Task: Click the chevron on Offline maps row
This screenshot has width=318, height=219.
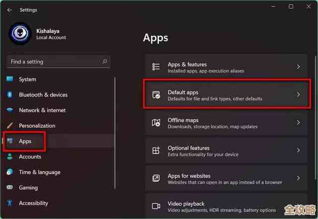Action: point(298,122)
